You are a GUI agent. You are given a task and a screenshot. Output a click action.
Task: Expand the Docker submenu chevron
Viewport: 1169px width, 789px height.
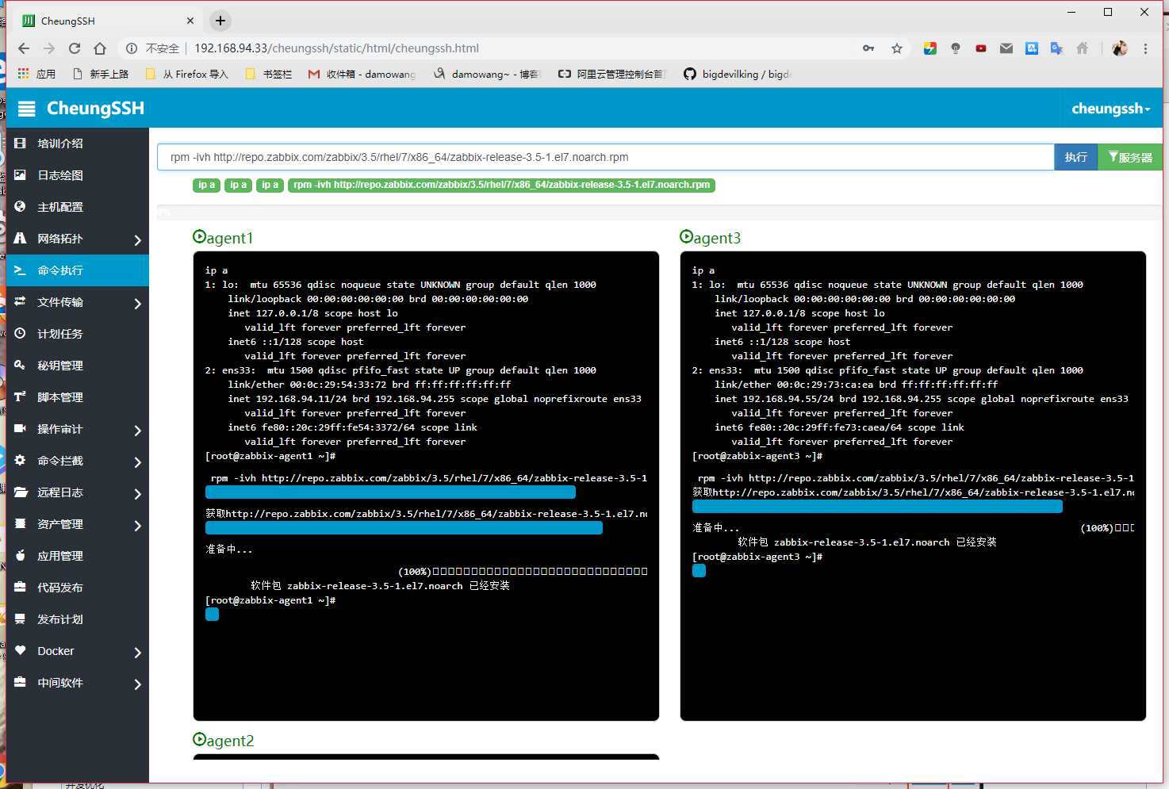click(137, 652)
